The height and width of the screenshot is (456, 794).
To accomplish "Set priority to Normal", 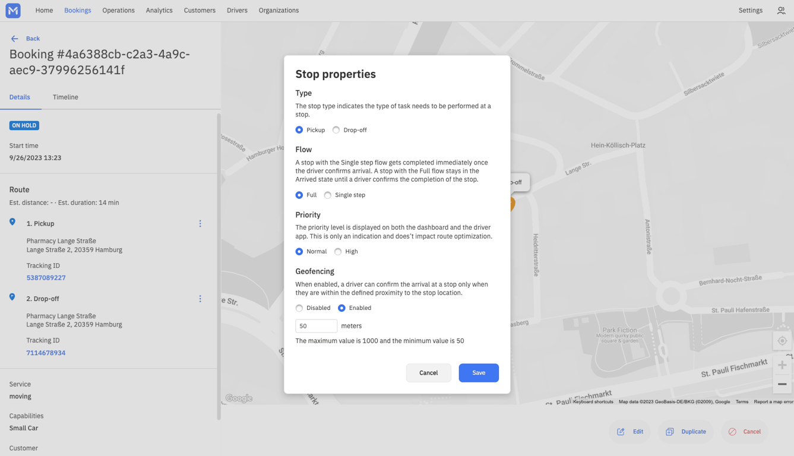I will click(x=299, y=252).
